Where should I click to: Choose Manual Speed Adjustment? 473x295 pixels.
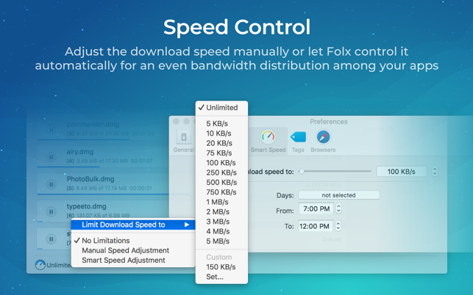[133, 250]
